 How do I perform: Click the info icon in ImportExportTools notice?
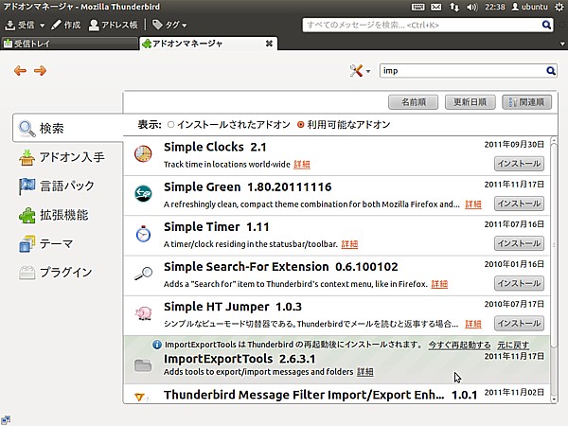(157, 345)
